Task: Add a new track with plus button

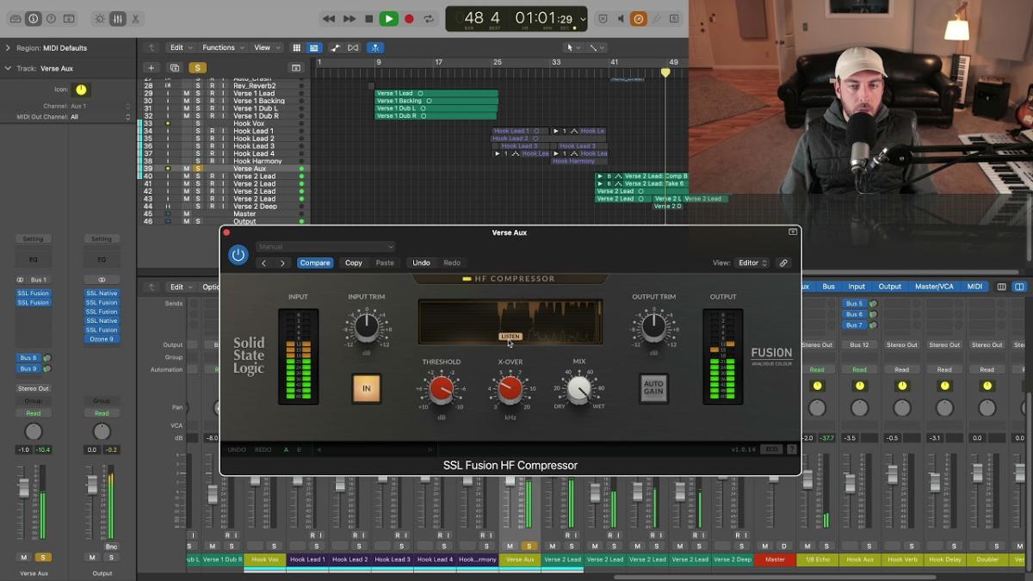Action: pos(152,67)
